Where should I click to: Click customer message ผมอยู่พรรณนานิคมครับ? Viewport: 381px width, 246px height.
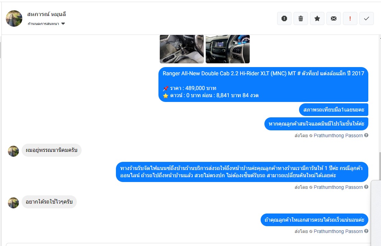pyautogui.click(x=51, y=150)
